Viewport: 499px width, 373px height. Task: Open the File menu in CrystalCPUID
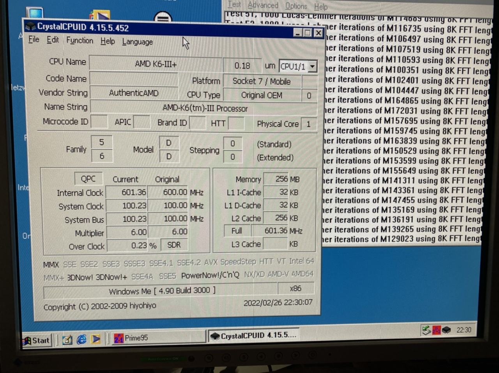(34, 39)
